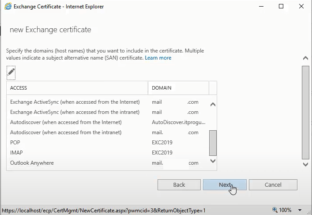
Task: Select the IMAP row
Action: (107, 153)
